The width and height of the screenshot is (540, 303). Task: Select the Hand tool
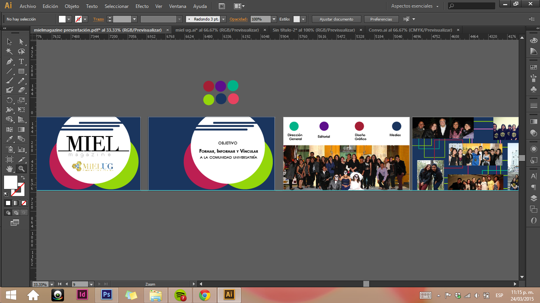coord(9,169)
